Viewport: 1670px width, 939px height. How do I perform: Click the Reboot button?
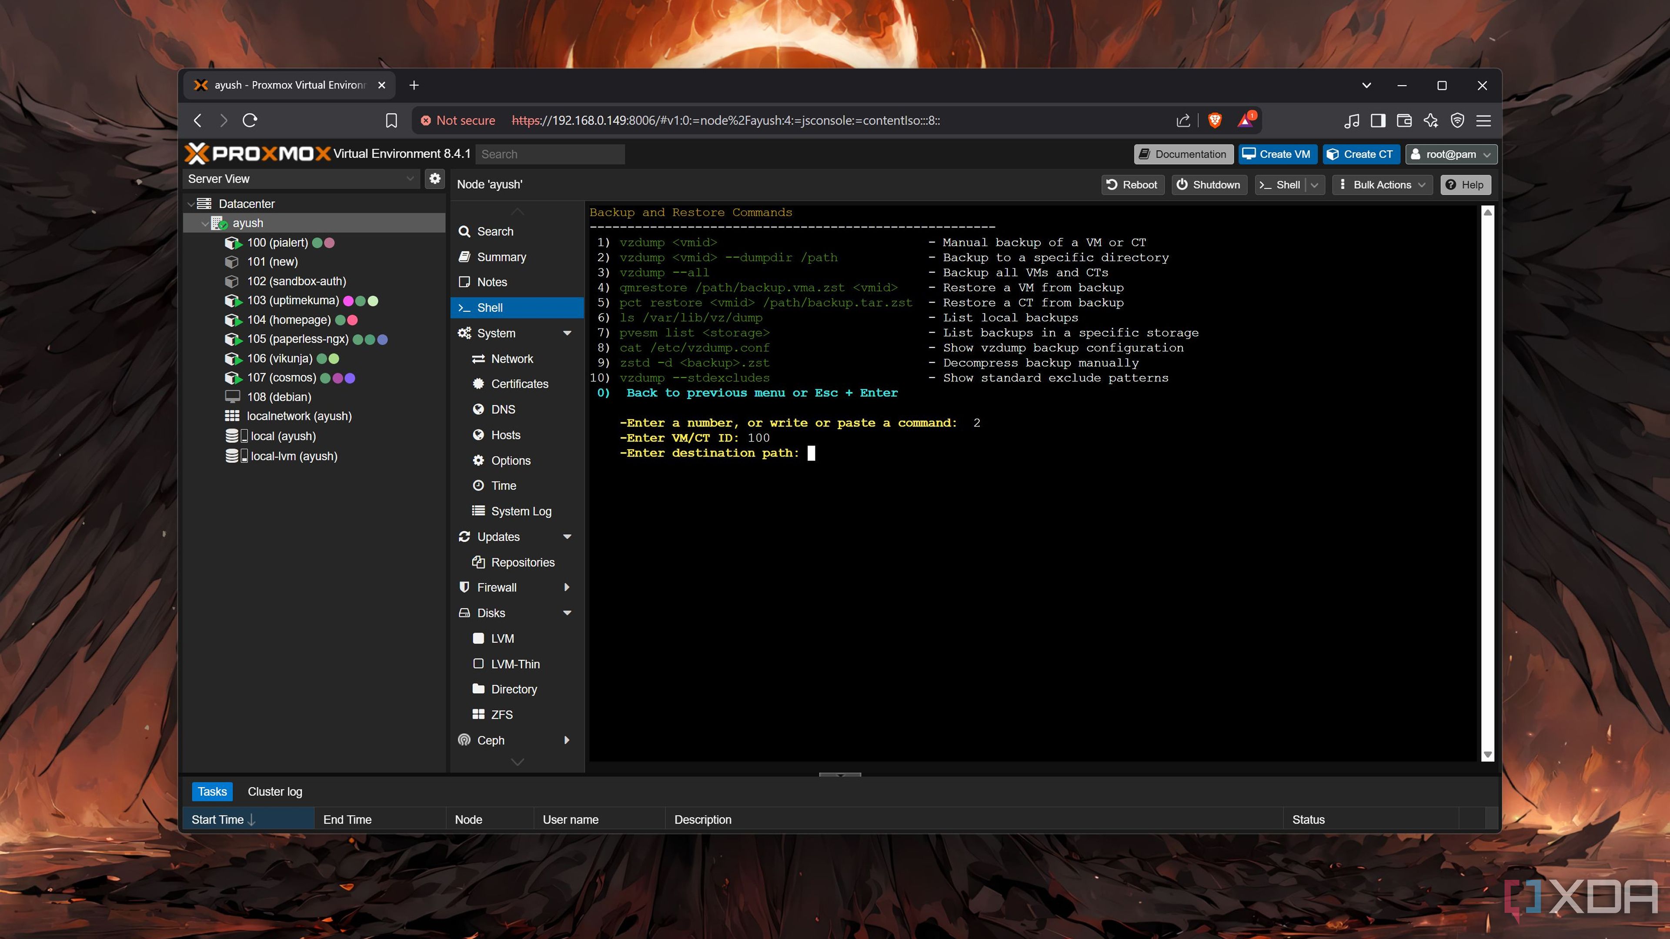[1132, 185]
